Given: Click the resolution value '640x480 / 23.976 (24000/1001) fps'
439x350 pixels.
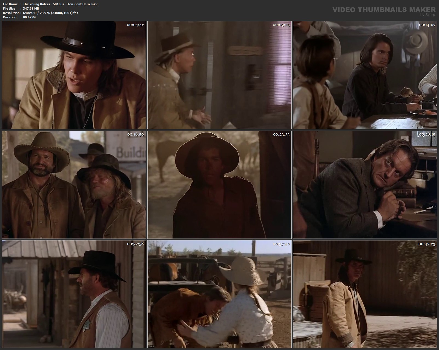Looking at the screenshot, I should [x=50, y=13].
